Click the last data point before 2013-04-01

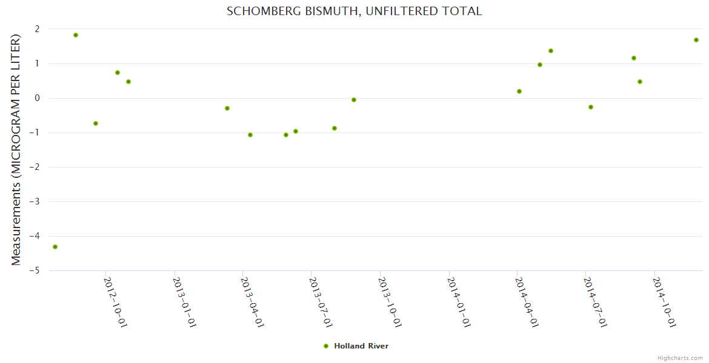tap(227, 108)
